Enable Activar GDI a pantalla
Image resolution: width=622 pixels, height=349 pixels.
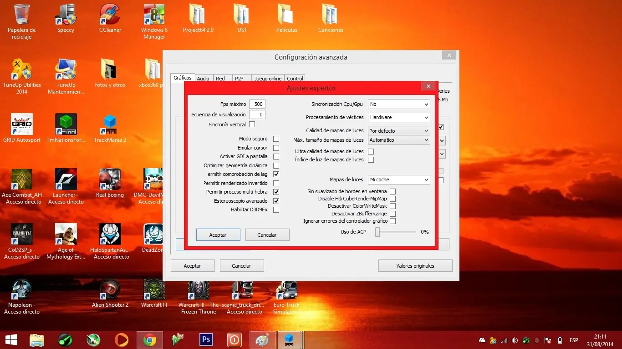click(x=276, y=156)
